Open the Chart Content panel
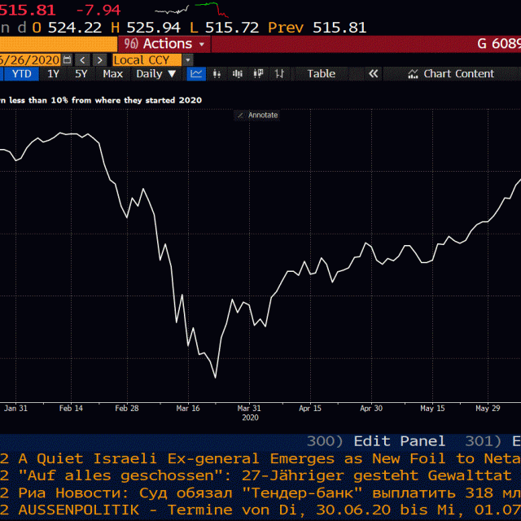The height and width of the screenshot is (521, 521). 450,74
